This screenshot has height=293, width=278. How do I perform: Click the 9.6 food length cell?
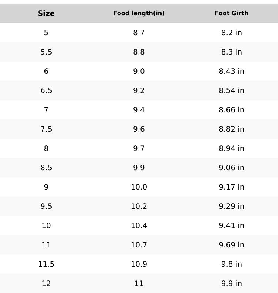coord(139,129)
